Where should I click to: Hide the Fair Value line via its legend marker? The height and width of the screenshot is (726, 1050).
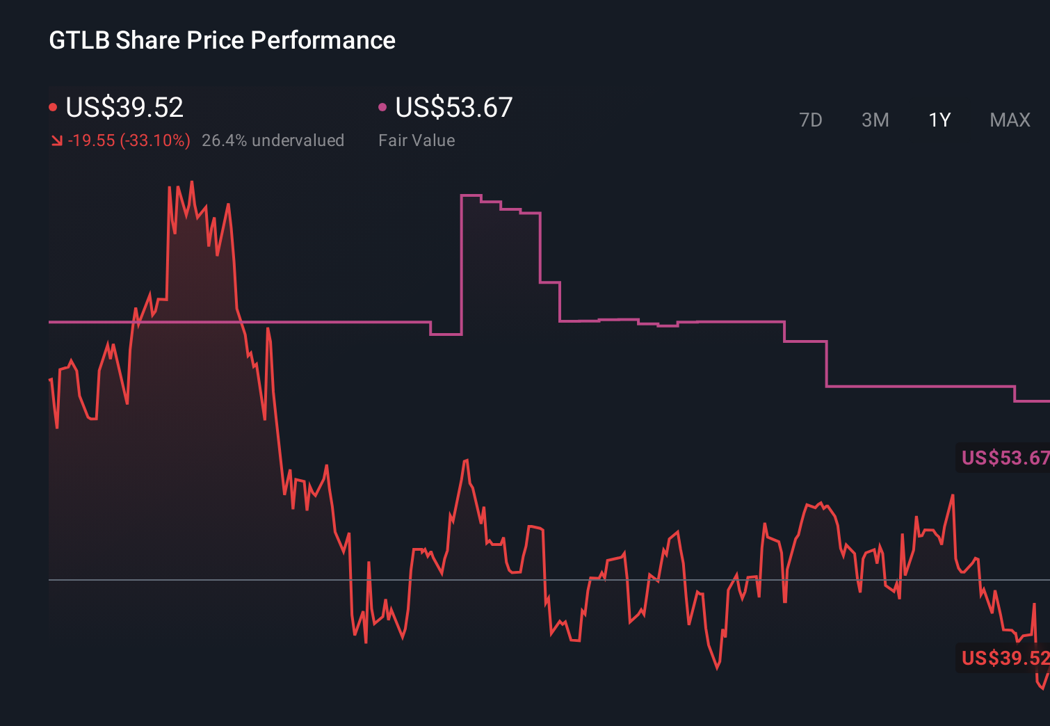[x=382, y=106]
